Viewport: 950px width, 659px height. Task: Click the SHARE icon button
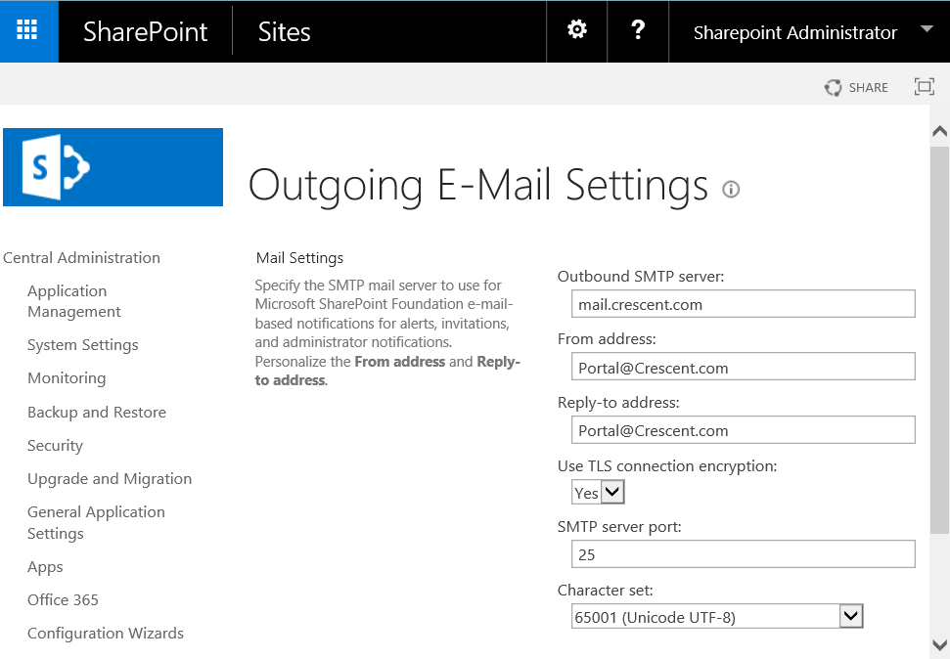click(856, 87)
